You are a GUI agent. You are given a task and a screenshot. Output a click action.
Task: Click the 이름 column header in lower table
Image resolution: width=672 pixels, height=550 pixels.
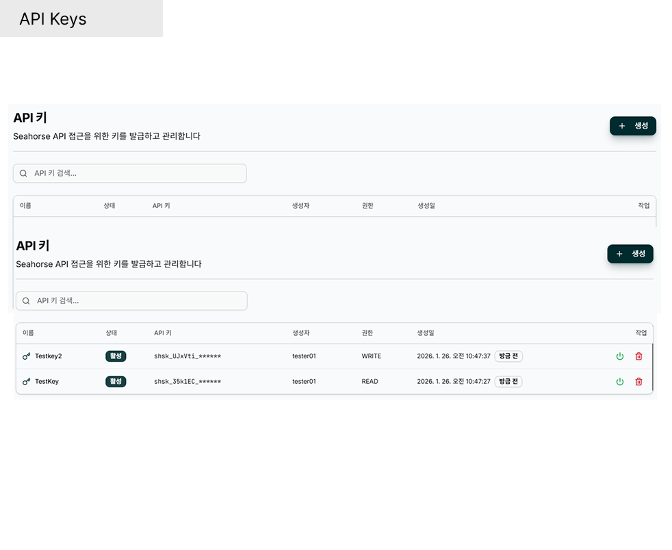pos(28,333)
